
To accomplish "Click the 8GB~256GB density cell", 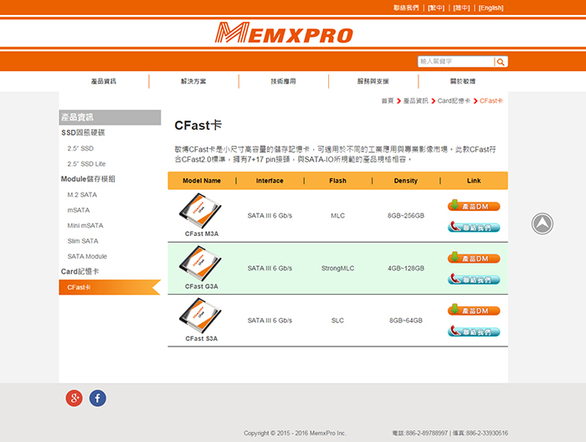I will 405,216.
